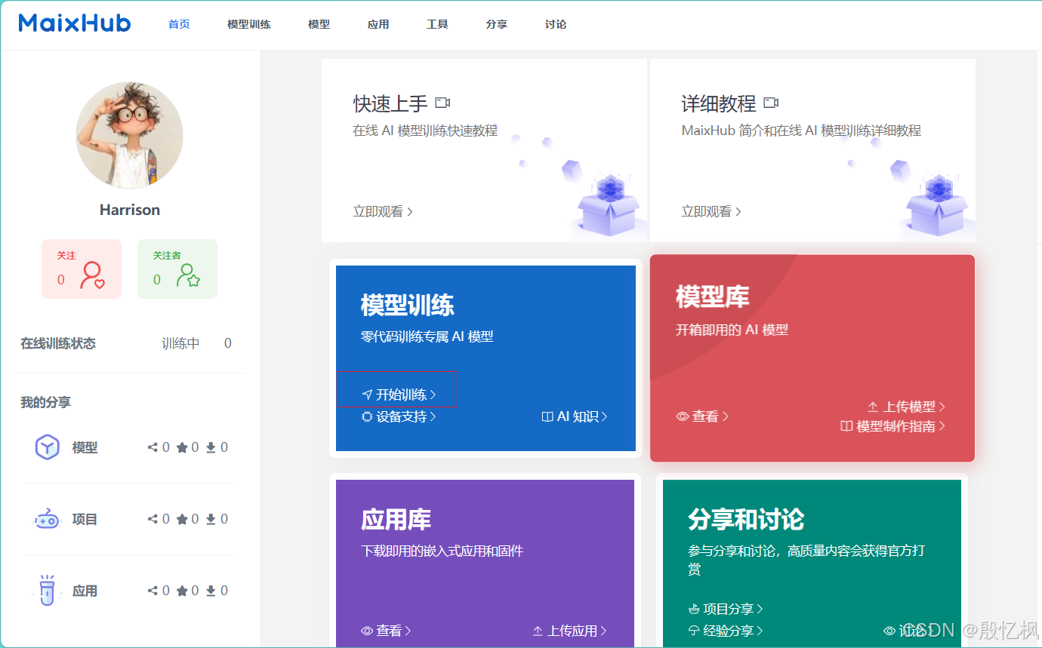
Task: Click the flashlight icon in the 应用 share row
Action: click(x=47, y=591)
